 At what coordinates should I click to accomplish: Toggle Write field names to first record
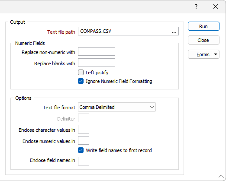(x=81, y=150)
